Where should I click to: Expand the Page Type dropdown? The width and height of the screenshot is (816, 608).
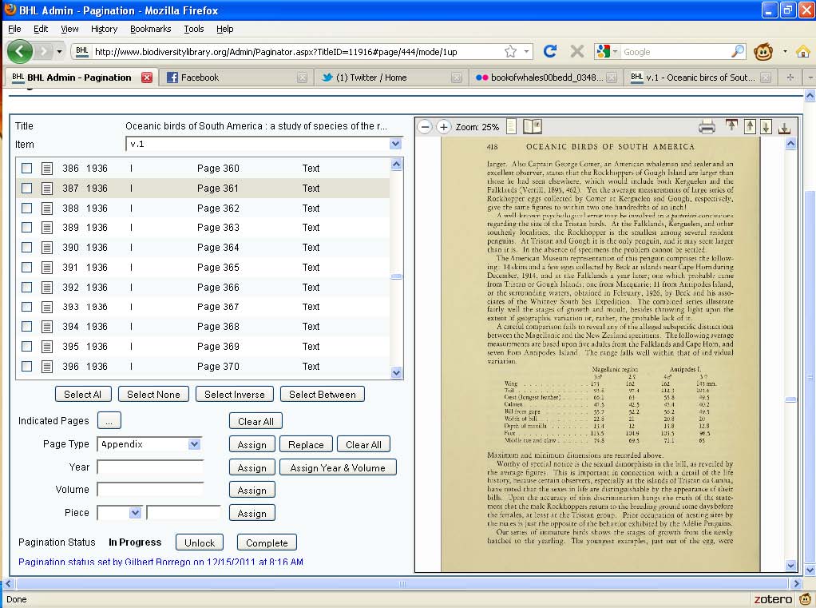pos(194,444)
